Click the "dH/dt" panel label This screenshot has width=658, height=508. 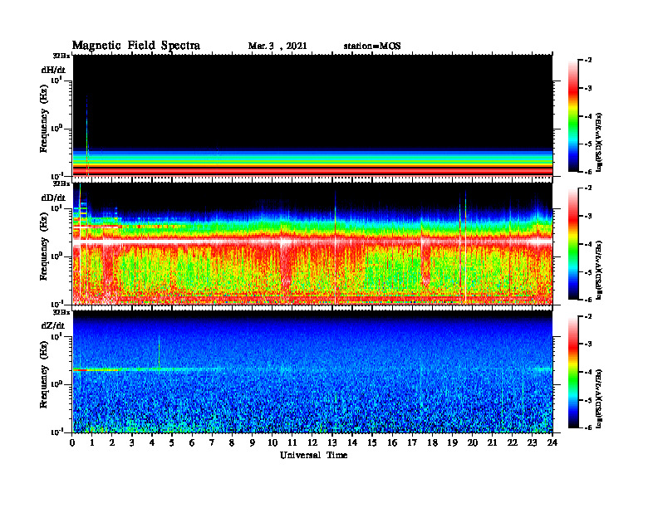[x=53, y=70]
